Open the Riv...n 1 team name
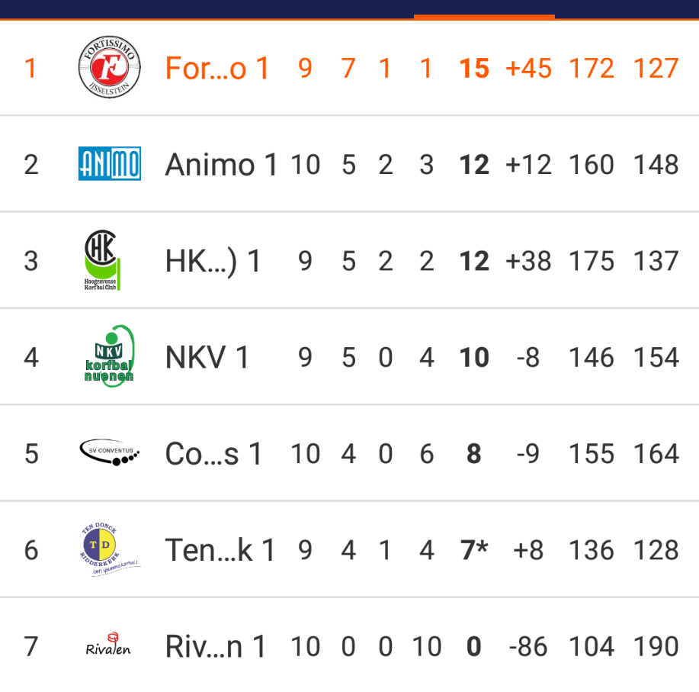This screenshot has height=692, width=699. pos(216,646)
